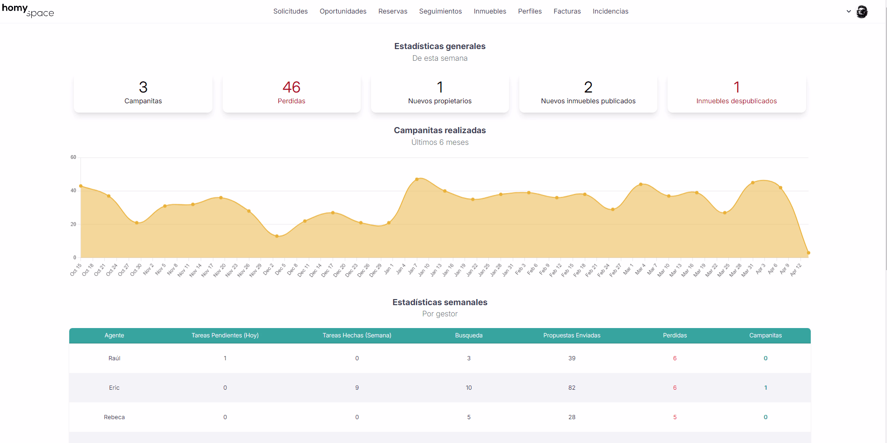
Task: Click the Propuestas Enviadas column header
Action: click(572, 336)
